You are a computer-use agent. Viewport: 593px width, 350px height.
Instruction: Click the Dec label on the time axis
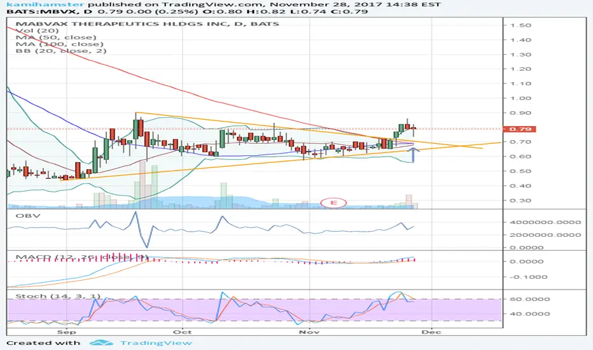tap(431, 332)
